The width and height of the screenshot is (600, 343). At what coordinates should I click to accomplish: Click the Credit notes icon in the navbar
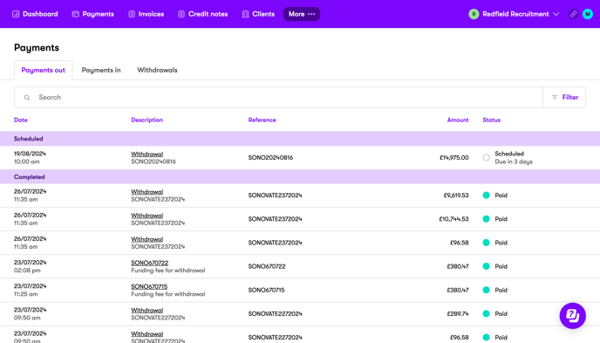(x=181, y=14)
